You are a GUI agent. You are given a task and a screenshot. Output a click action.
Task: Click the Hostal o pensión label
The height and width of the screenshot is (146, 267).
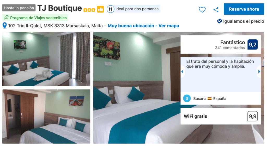[x=19, y=8]
